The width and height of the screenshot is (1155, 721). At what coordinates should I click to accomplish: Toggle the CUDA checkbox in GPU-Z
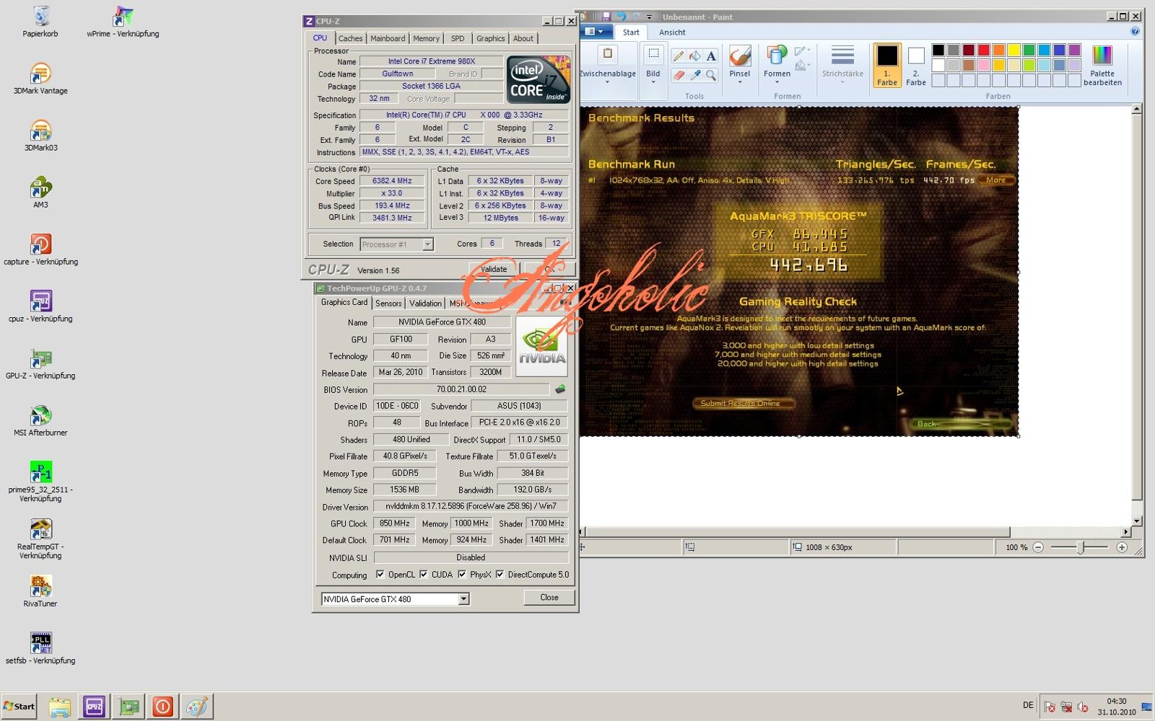click(424, 575)
